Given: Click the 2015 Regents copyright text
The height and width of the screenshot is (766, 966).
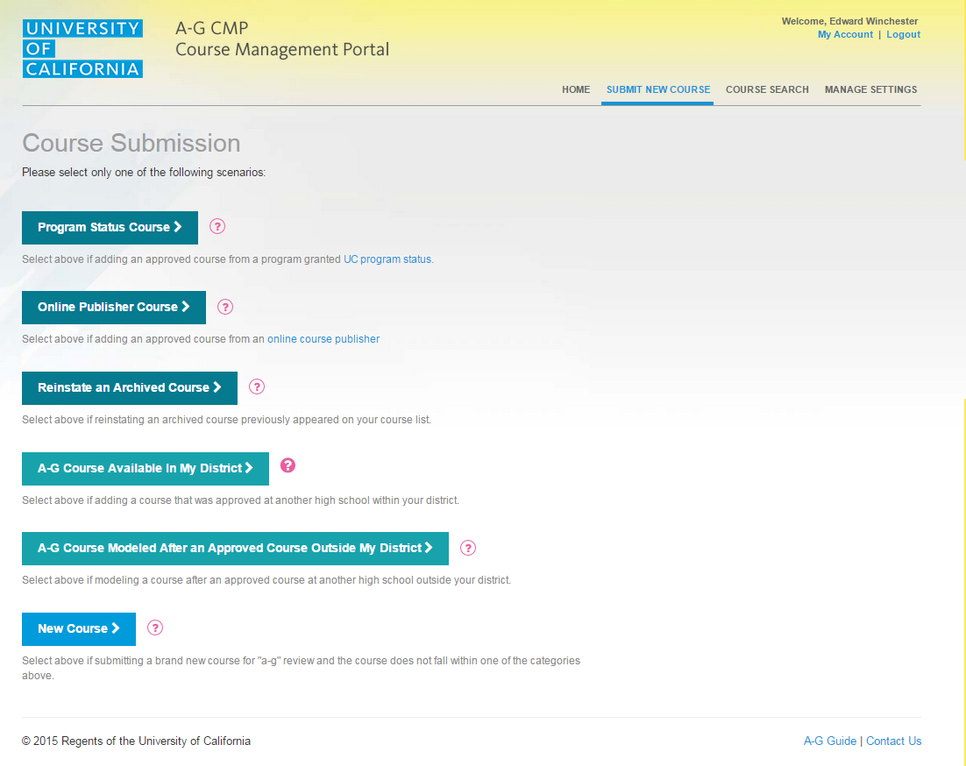Looking at the screenshot, I should pyautogui.click(x=136, y=741).
